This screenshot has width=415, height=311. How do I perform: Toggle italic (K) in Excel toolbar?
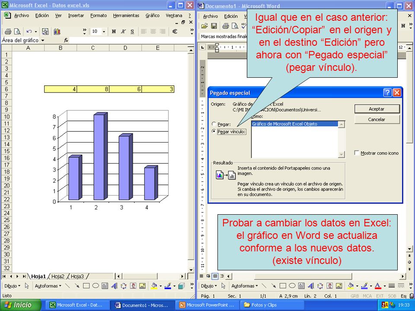click(123, 32)
